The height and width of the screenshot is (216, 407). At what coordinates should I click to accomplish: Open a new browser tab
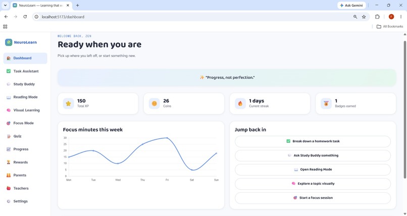[77, 5]
